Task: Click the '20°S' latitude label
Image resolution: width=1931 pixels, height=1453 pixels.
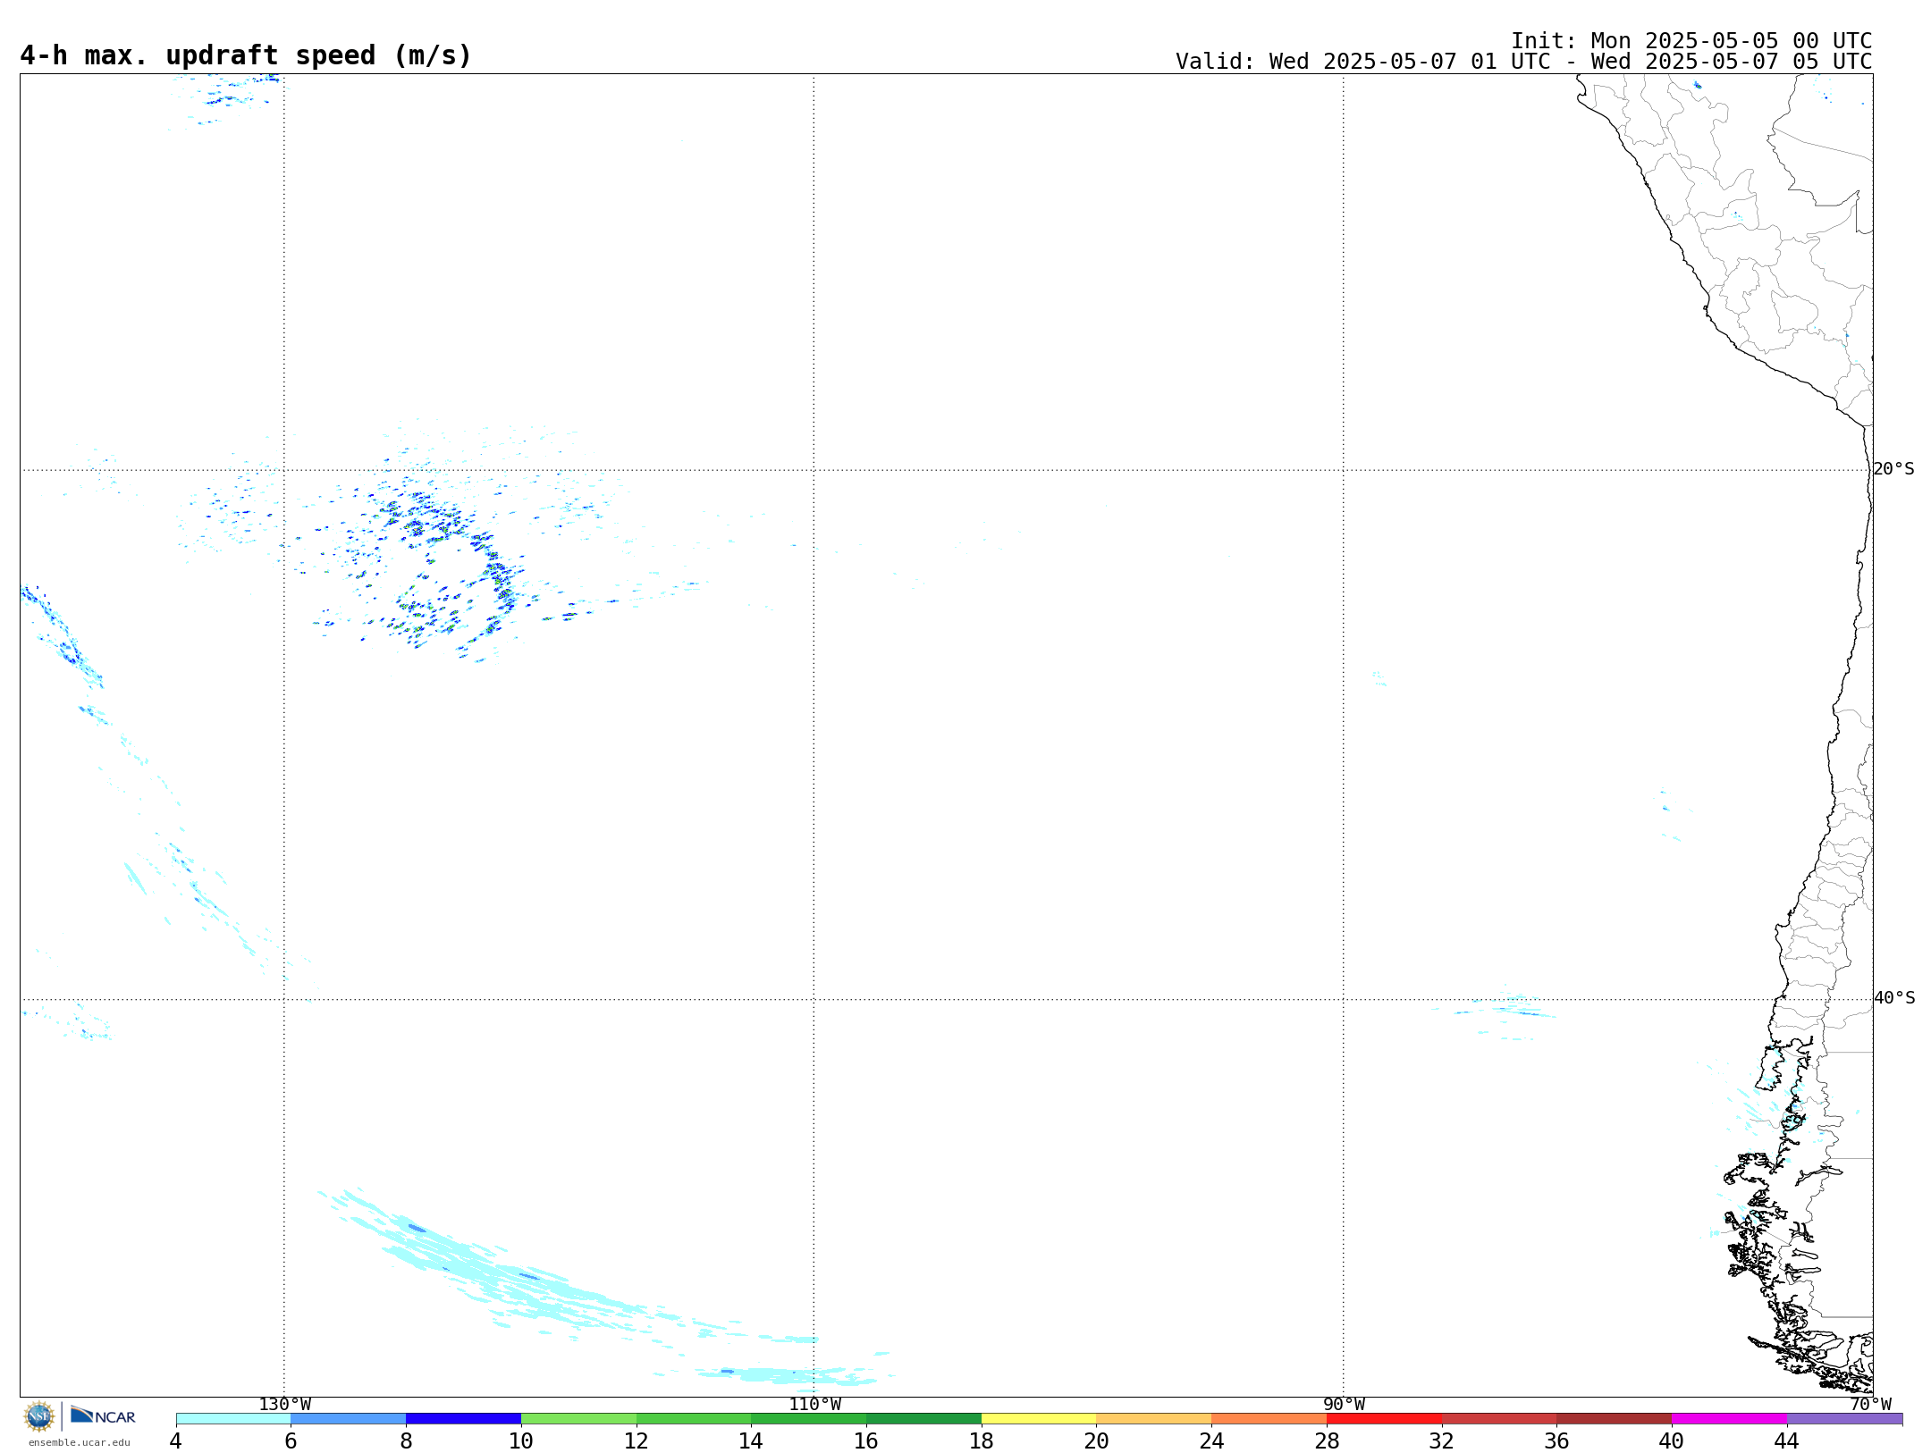Action: [1894, 469]
